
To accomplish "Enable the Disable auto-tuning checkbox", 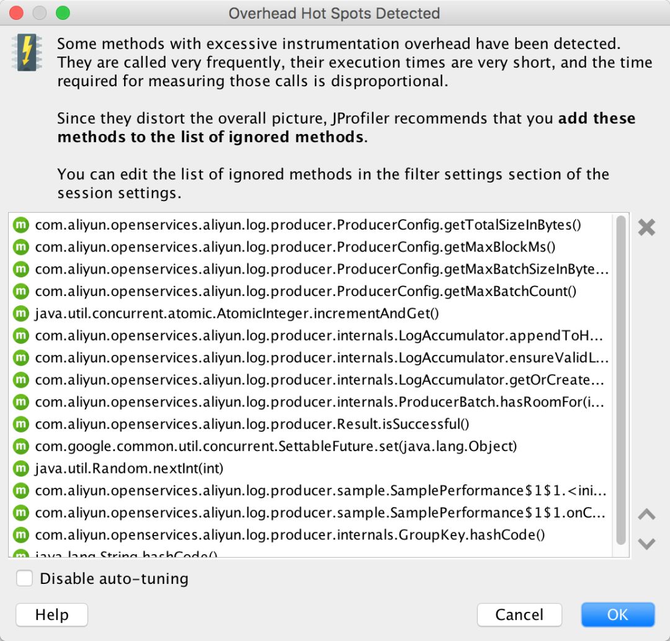I will (25, 578).
